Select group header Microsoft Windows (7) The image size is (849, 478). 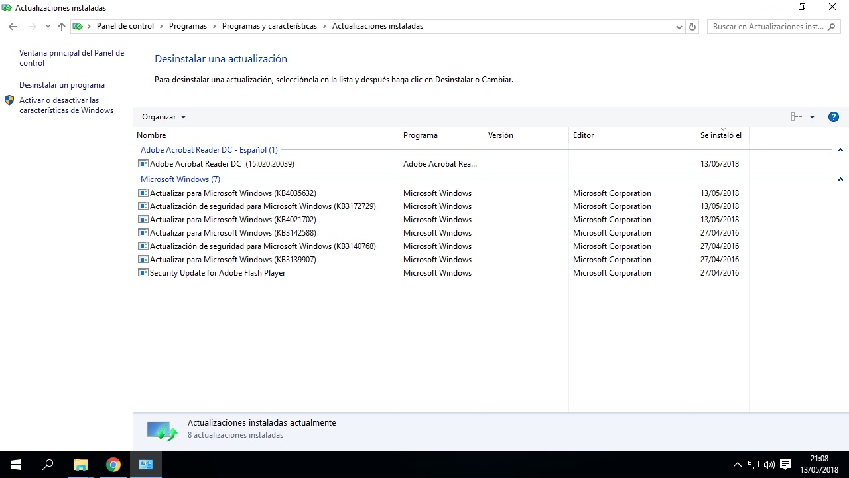click(180, 179)
